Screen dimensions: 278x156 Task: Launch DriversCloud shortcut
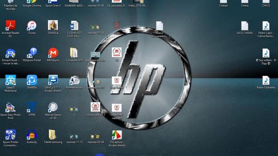click(x=10, y=53)
